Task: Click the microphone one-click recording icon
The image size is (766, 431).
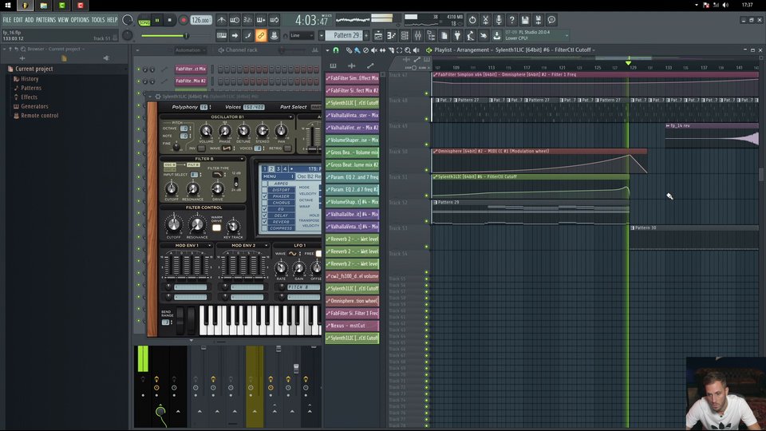Action: [498, 20]
